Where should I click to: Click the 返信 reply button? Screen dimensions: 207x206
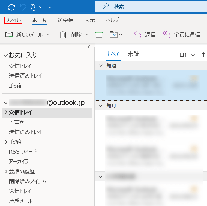[x=145, y=35]
